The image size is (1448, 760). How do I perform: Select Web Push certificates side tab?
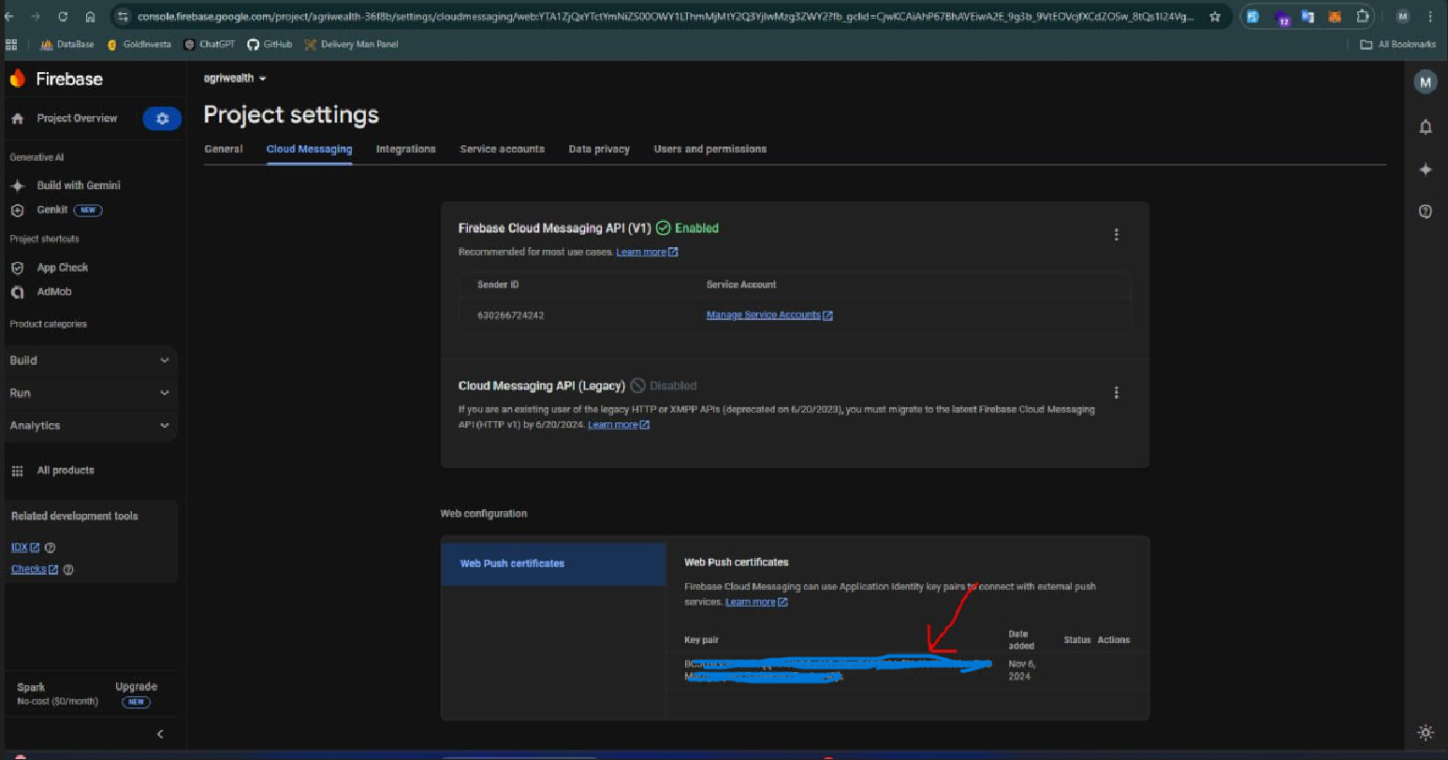[553, 564]
